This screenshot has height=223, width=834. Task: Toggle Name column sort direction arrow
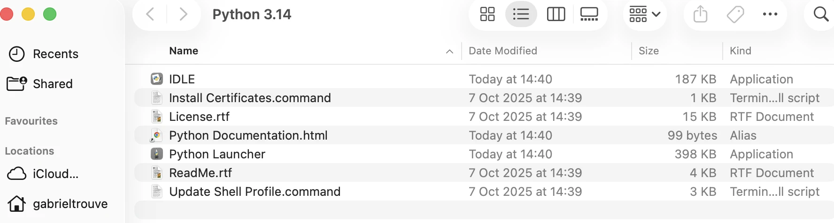[x=449, y=51]
